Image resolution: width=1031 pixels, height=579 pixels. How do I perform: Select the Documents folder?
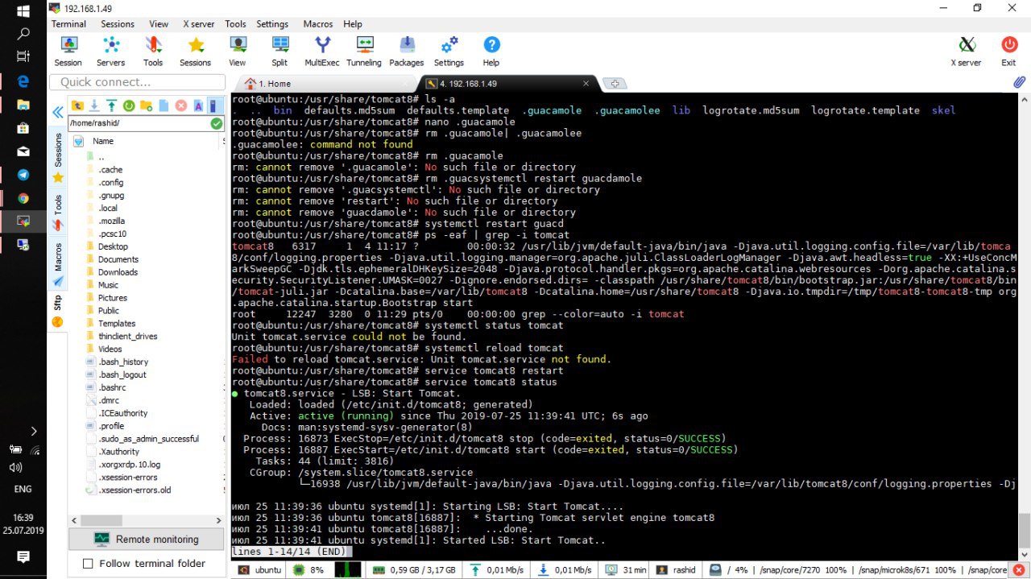click(x=118, y=259)
